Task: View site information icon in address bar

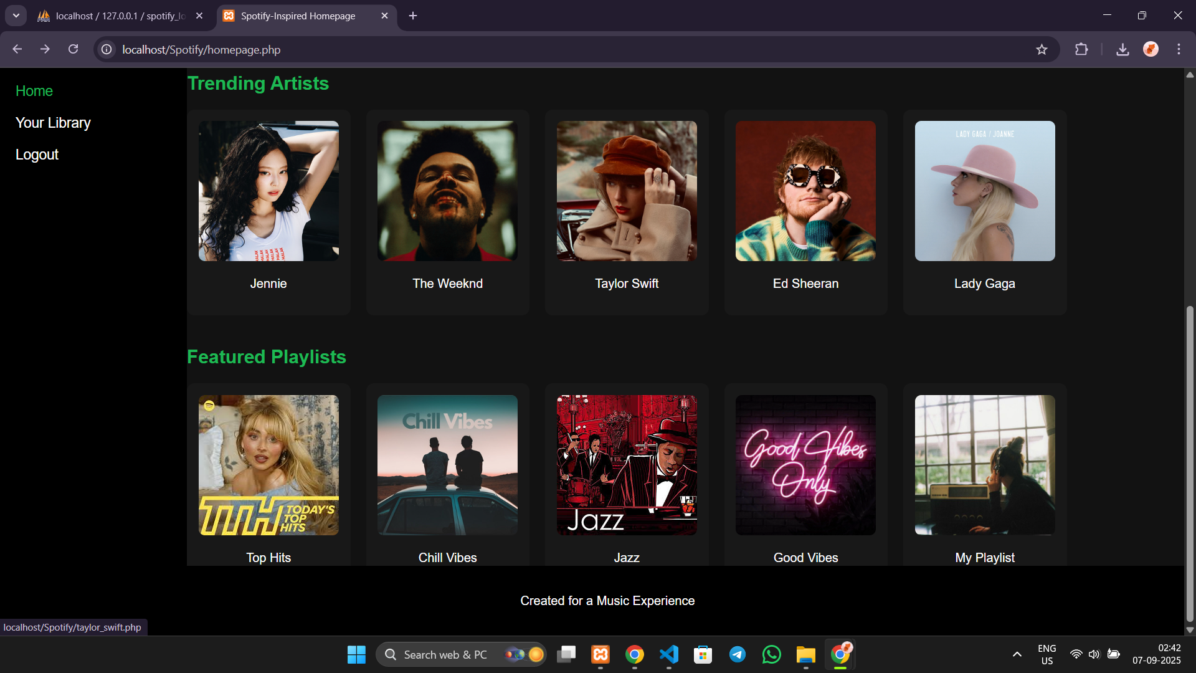Action: (107, 49)
